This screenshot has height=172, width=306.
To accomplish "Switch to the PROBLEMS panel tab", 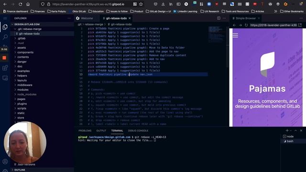I will click(85, 130).
